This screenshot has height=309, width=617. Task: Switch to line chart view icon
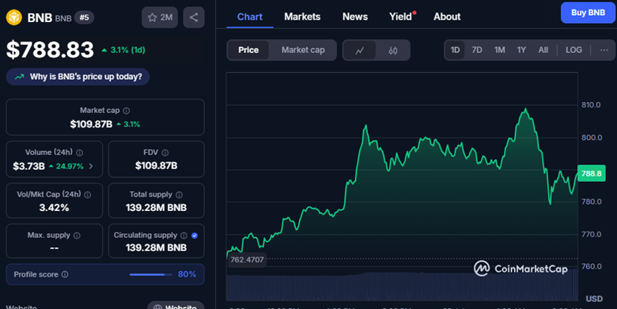359,51
